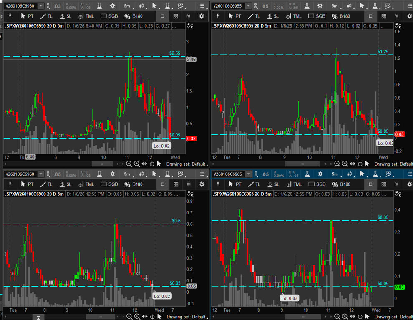Zoom out on the C6950 chart
This screenshot has height=320, width=413.
(129, 164)
